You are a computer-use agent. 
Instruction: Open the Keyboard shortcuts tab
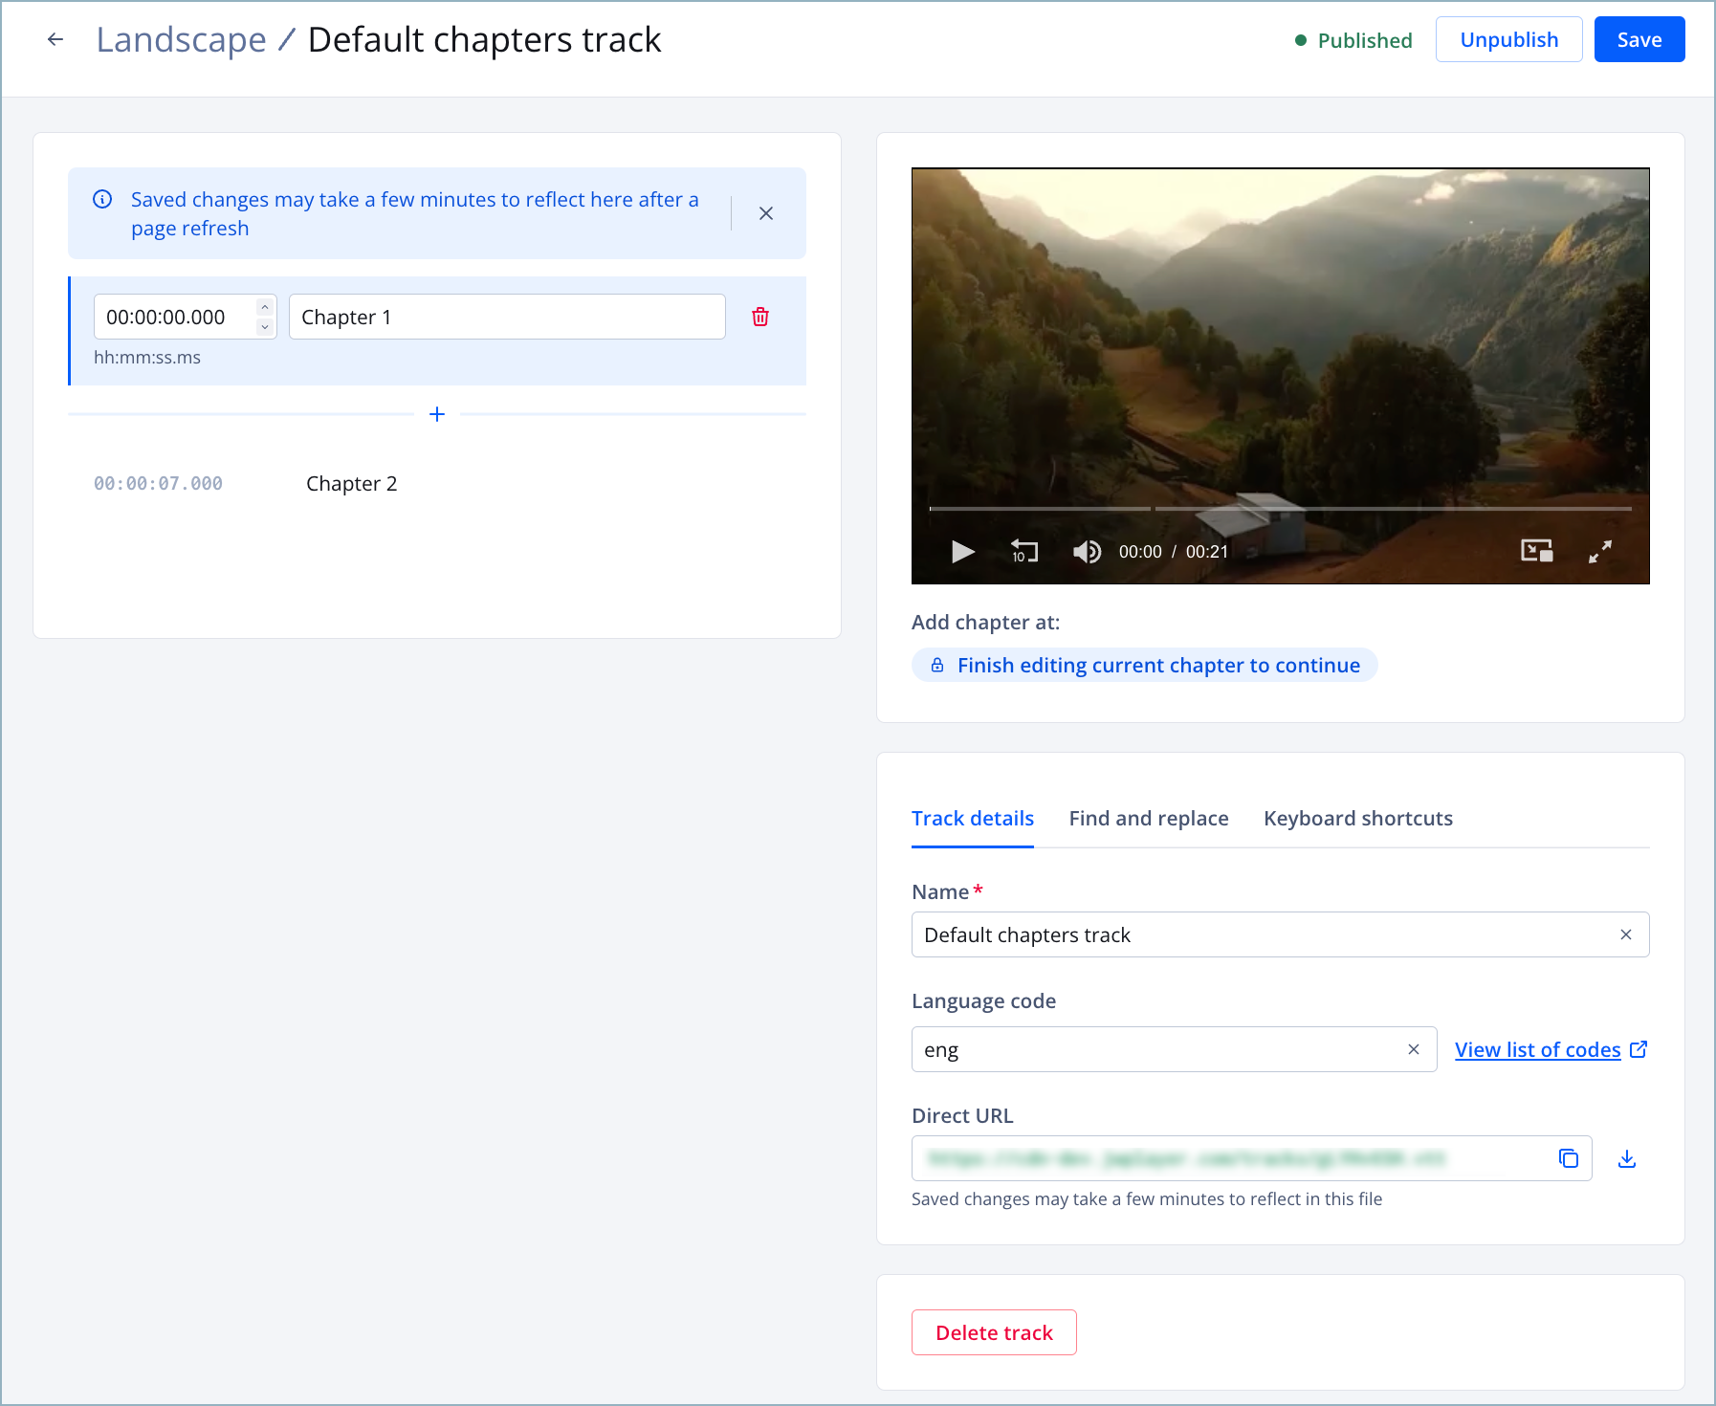[1358, 819]
